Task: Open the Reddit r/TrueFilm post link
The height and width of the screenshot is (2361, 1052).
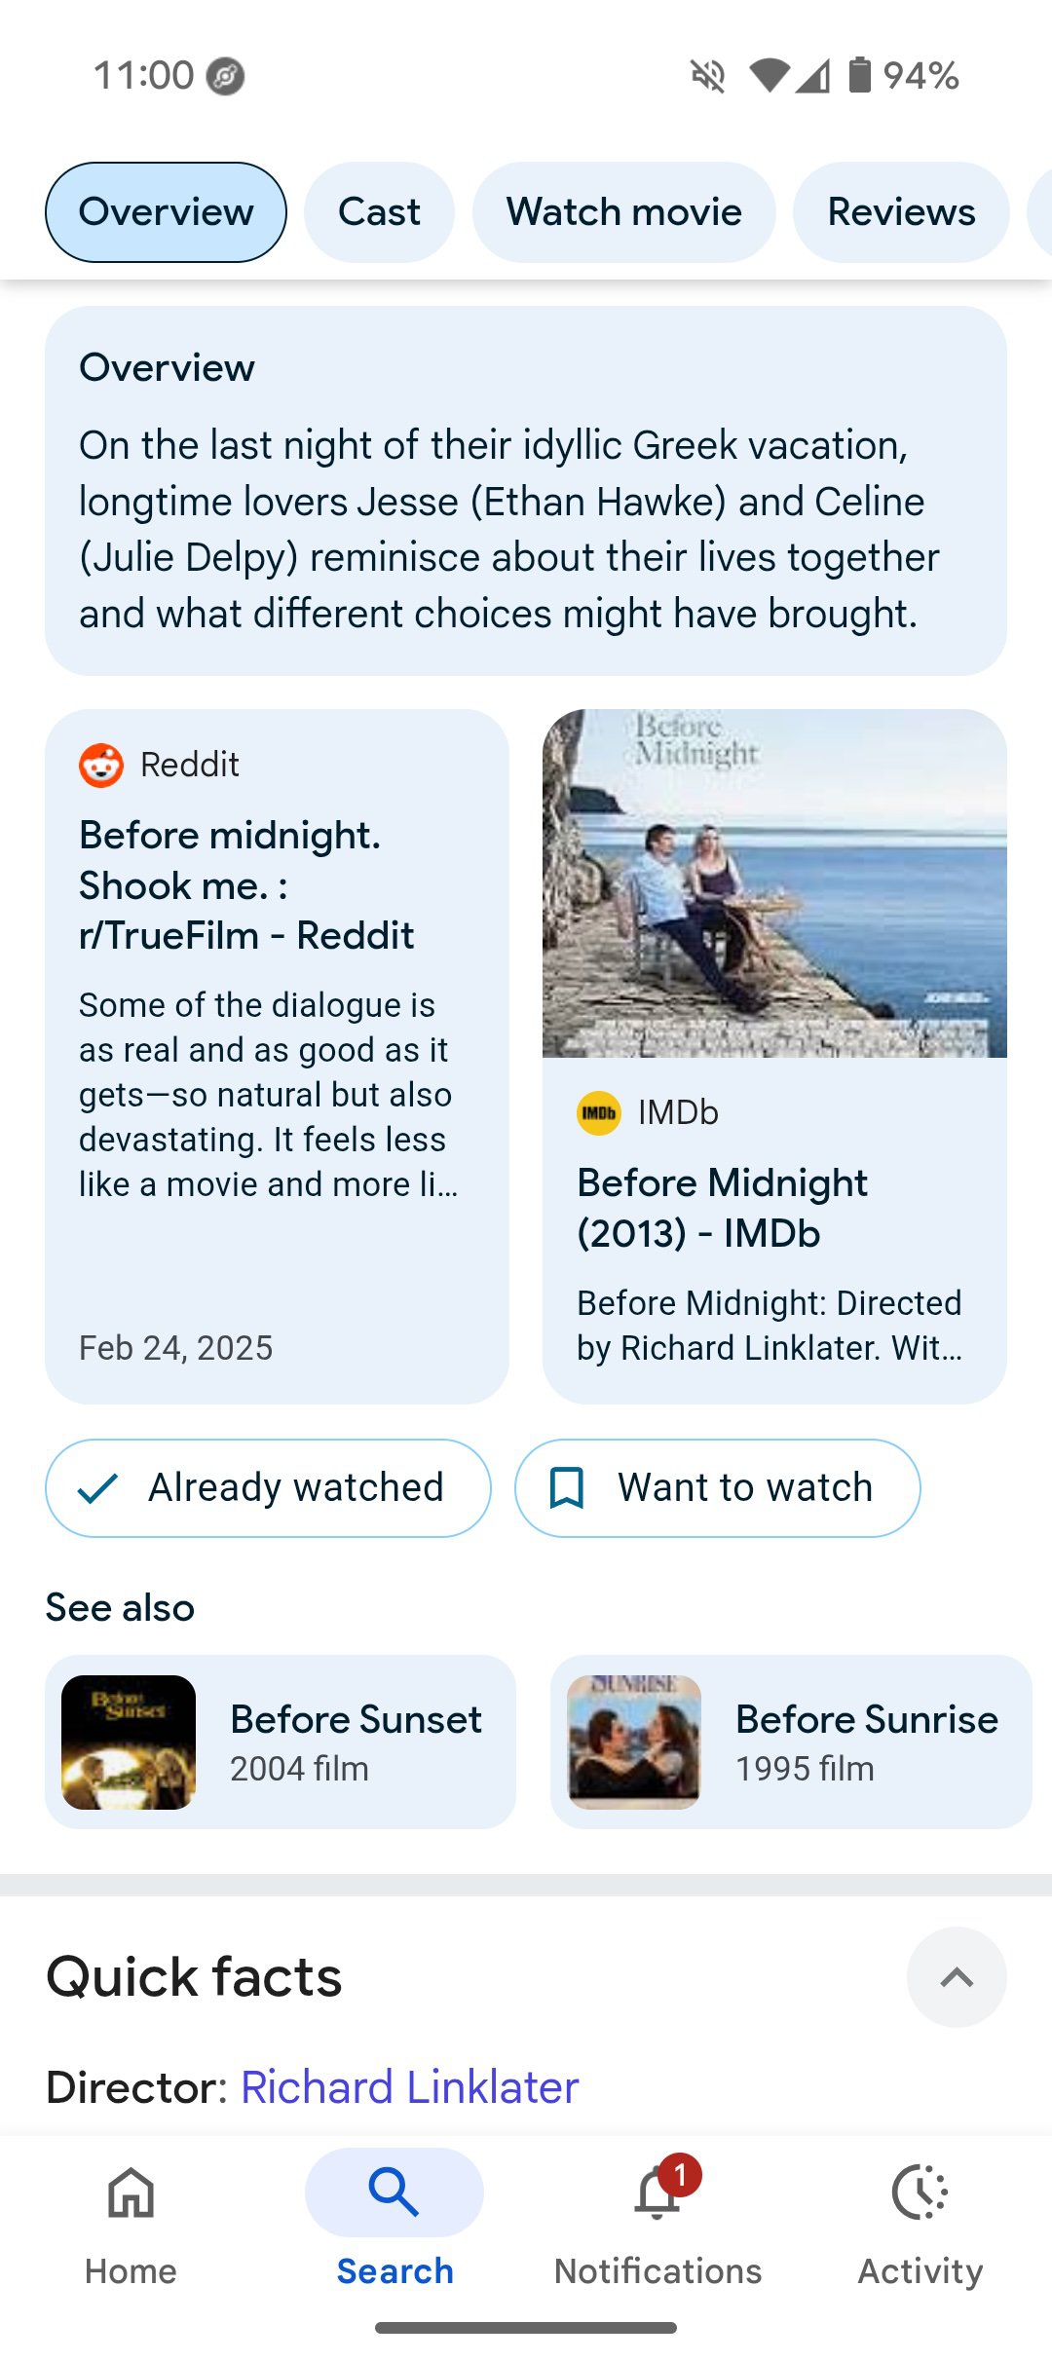Action: [246, 884]
